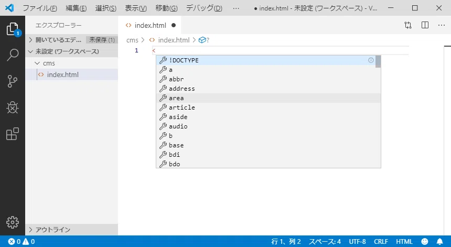Screen dimensions: 451x247
Task: Change language mode via HTML
Action: click(x=404, y=242)
